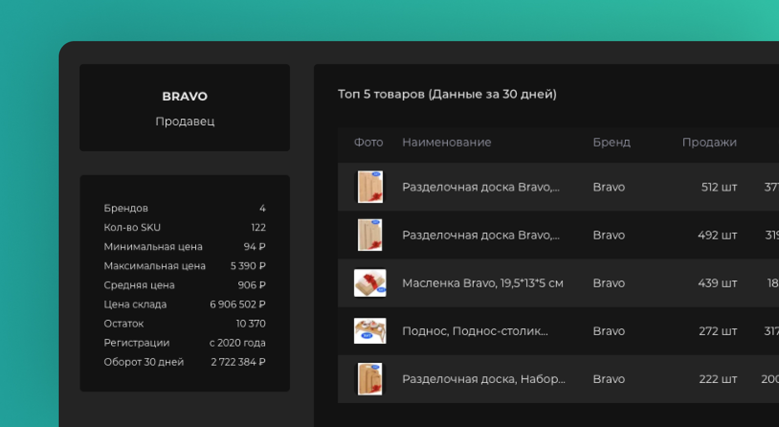Click the Масленка Bravo product photo
This screenshot has width=779, height=427.
pyautogui.click(x=370, y=283)
